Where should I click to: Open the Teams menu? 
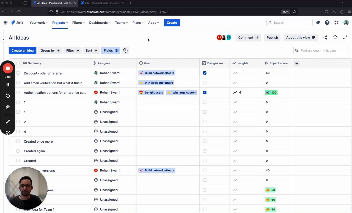122,23
